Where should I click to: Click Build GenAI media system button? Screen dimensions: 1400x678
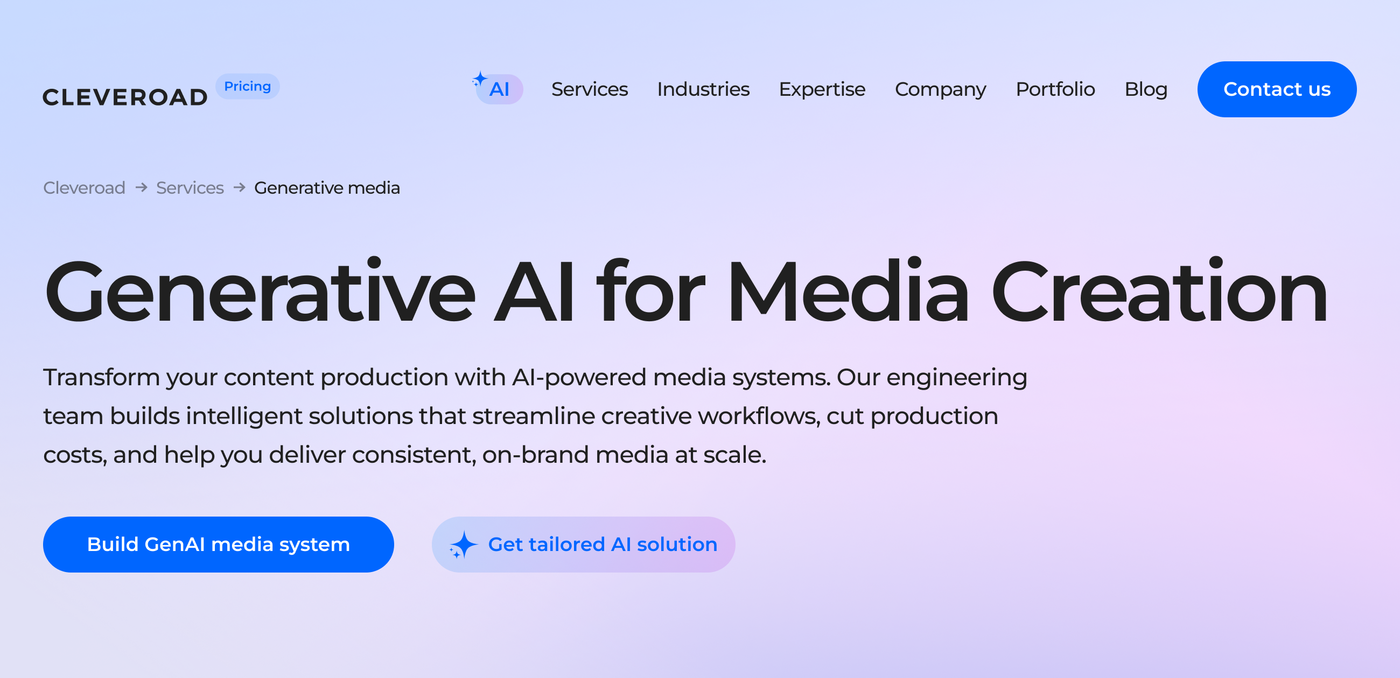tap(219, 545)
